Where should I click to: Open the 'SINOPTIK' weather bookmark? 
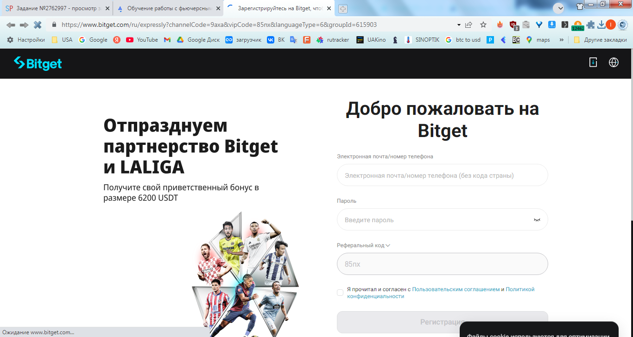click(x=422, y=40)
